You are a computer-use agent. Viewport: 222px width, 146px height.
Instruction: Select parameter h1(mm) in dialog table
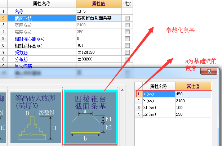click(x=159, y=108)
